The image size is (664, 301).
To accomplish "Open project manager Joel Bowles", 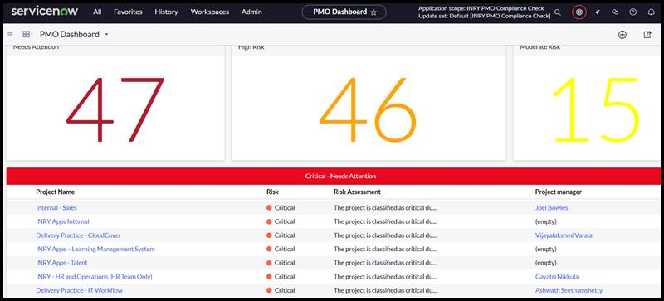I will point(551,208).
